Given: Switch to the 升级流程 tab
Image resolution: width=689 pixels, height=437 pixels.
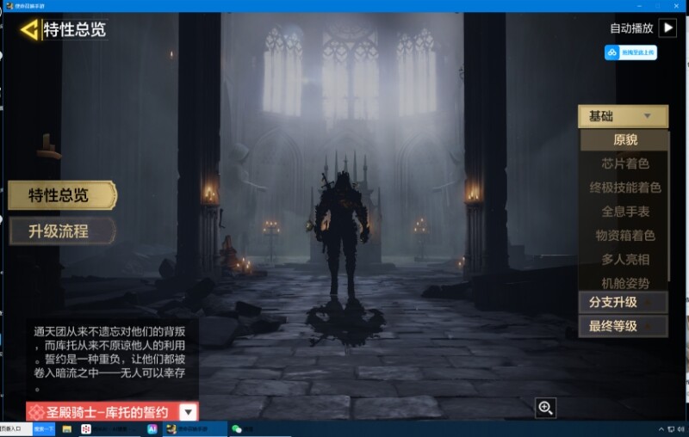Looking at the screenshot, I should [x=62, y=231].
